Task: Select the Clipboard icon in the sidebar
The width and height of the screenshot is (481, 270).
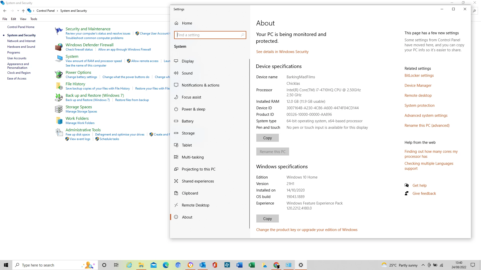Action: click(x=176, y=193)
